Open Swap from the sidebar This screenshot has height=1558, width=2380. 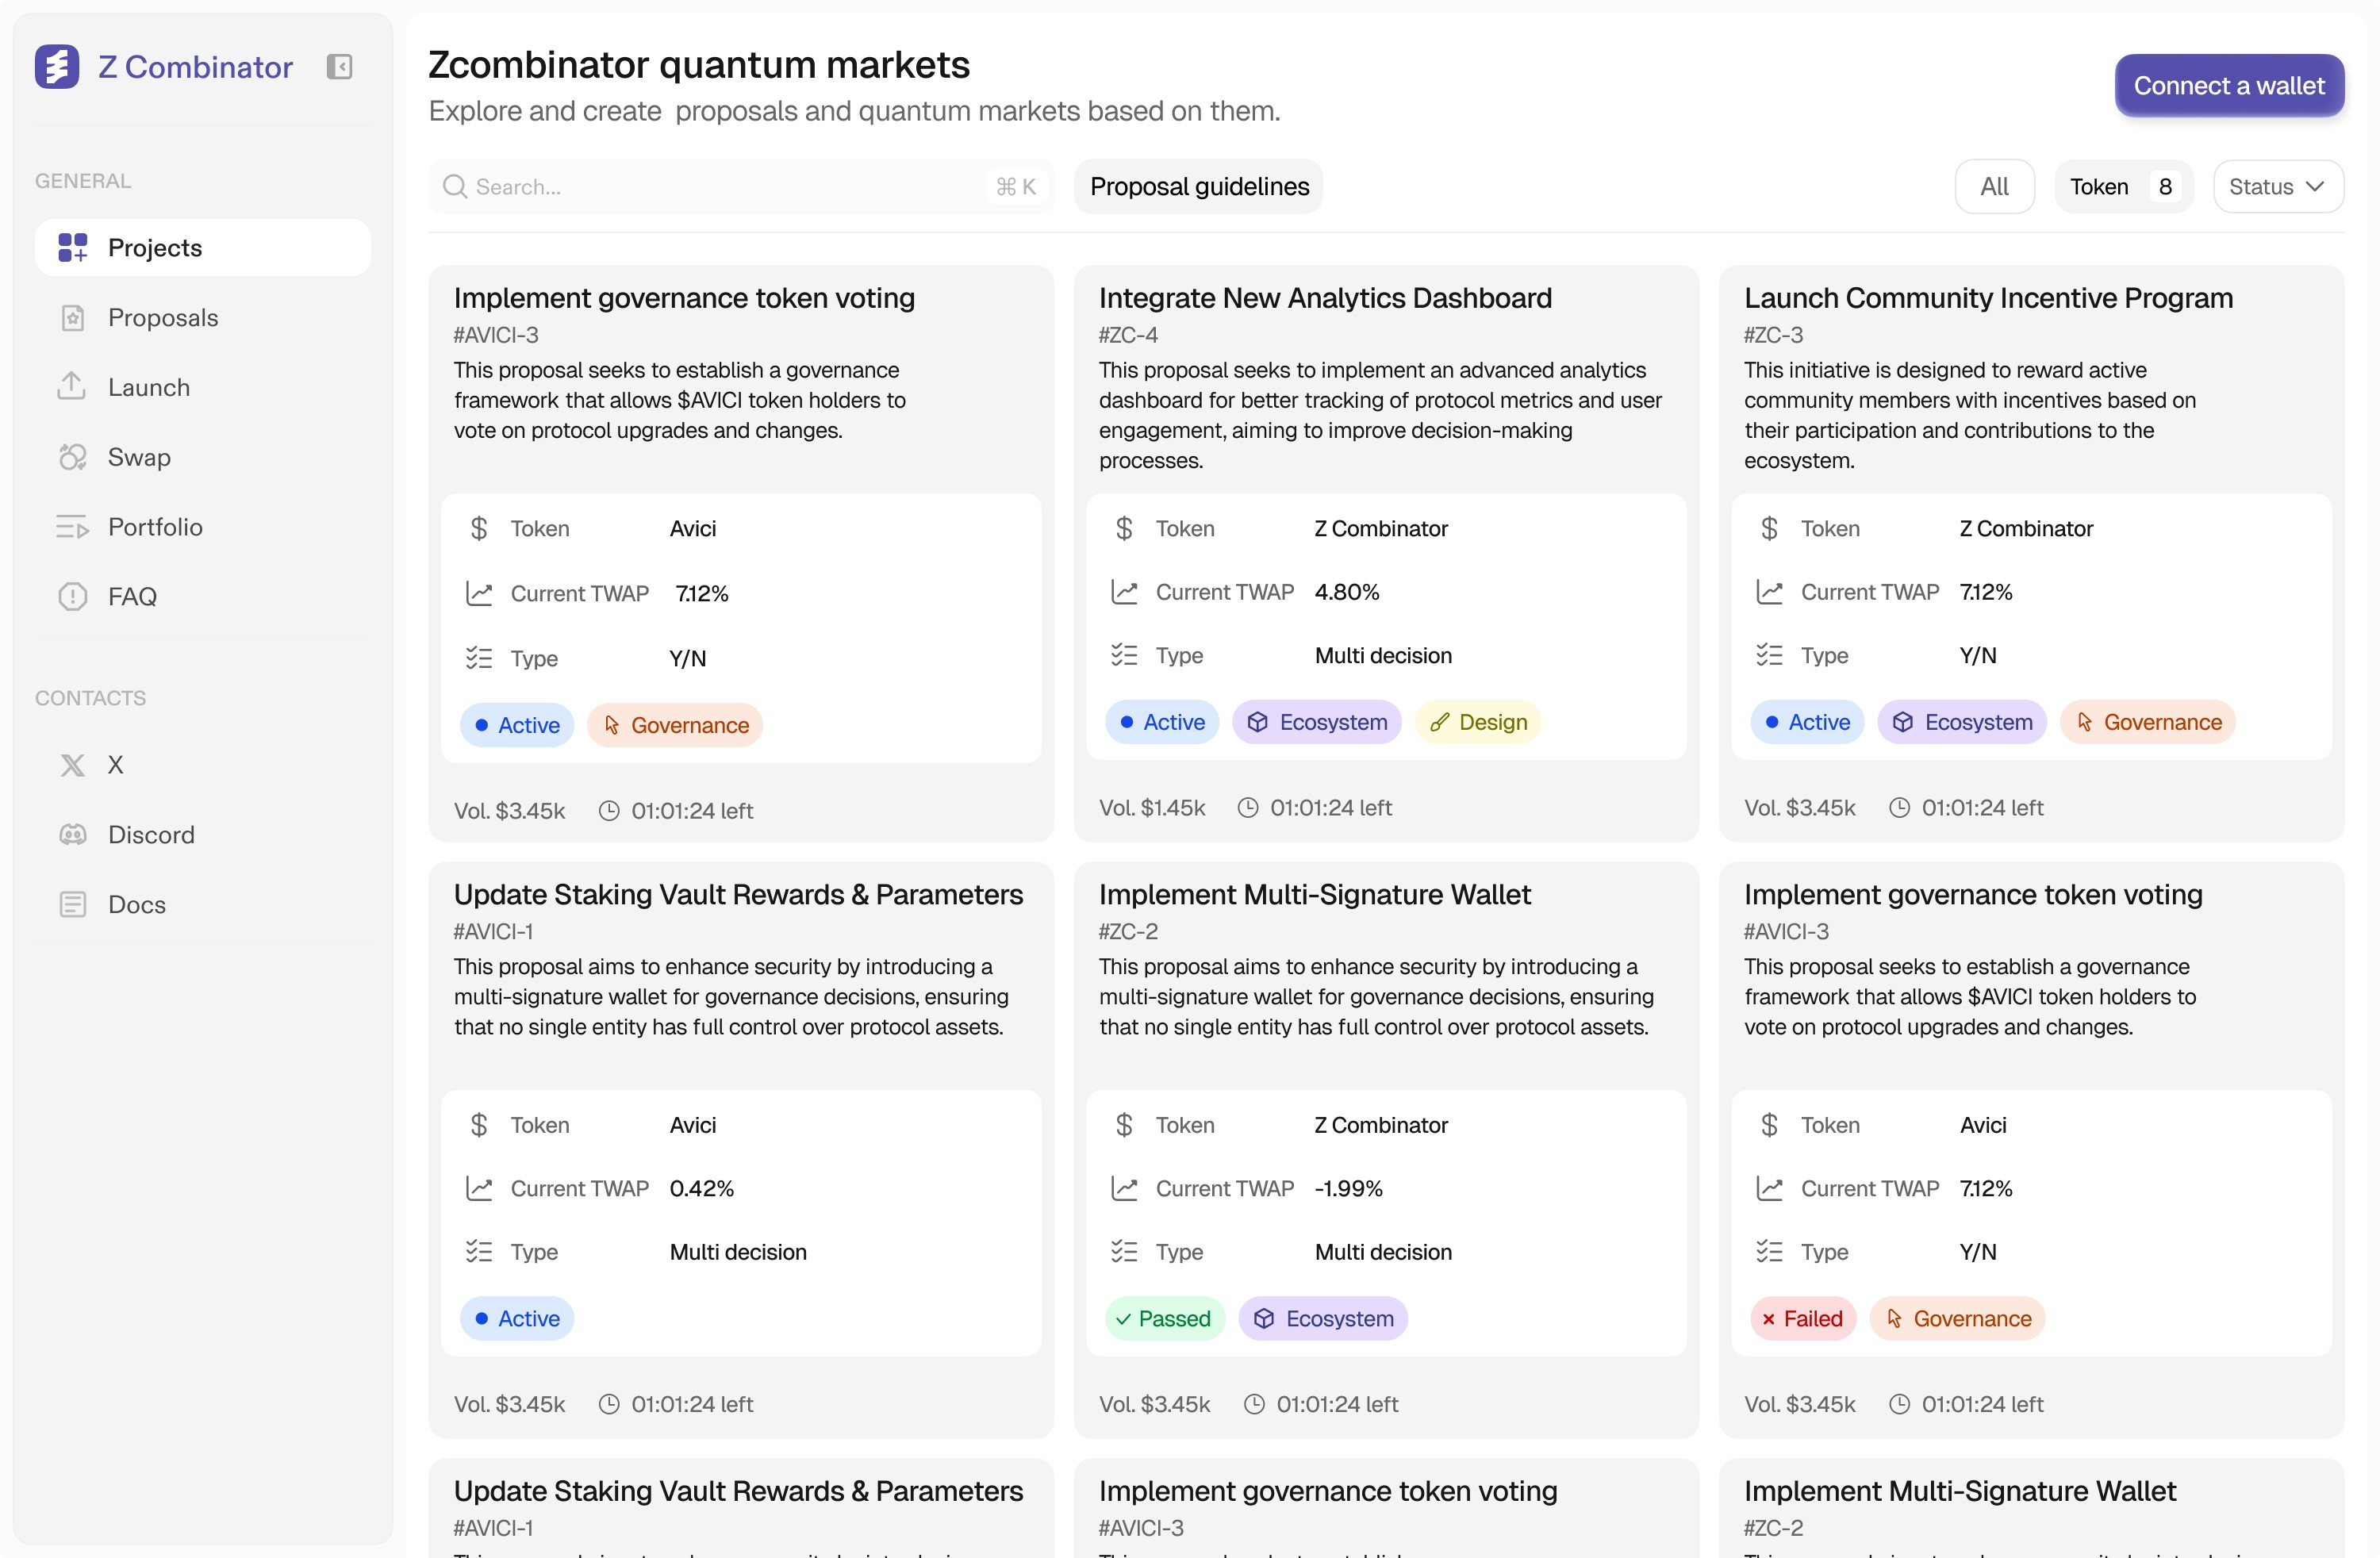(x=139, y=457)
